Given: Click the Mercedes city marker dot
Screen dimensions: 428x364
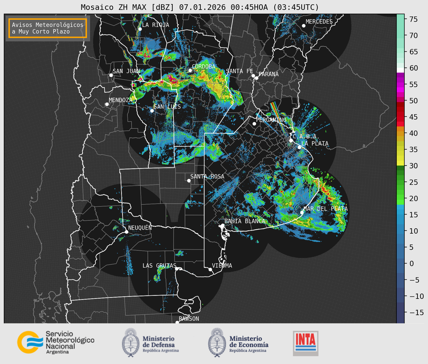Looking at the screenshot, I should point(303,26).
